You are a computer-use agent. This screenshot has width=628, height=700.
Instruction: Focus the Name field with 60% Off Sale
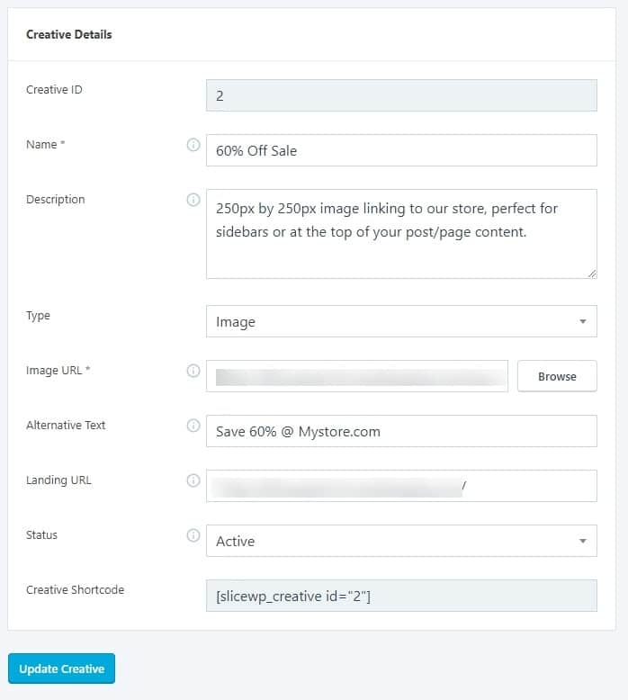401,150
